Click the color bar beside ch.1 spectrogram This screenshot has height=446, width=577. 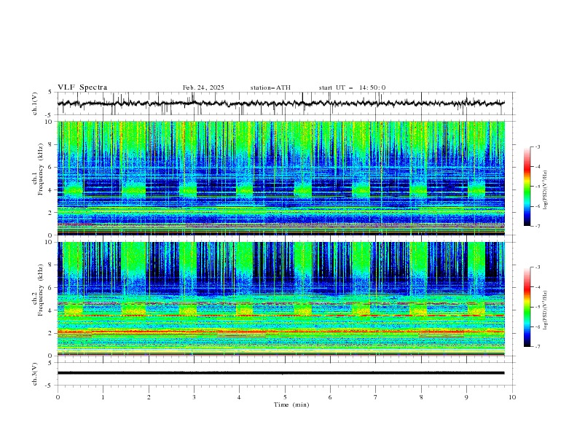tap(527, 187)
